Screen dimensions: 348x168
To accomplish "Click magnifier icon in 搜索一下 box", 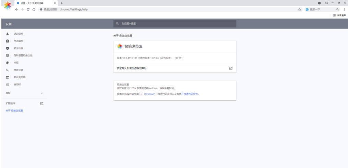I will pyautogui.click(x=338, y=9).
